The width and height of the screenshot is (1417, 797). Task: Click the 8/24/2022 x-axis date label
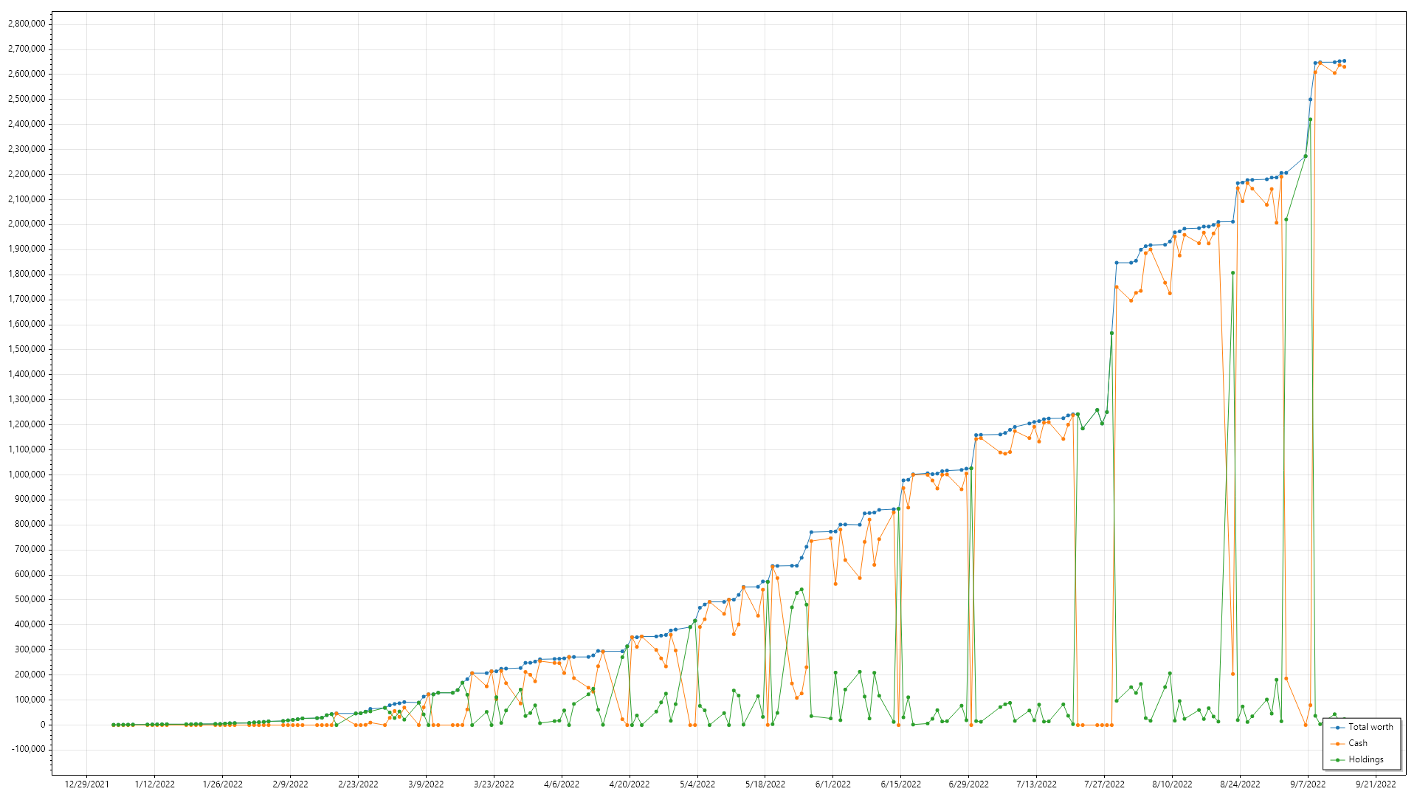[x=1240, y=784]
